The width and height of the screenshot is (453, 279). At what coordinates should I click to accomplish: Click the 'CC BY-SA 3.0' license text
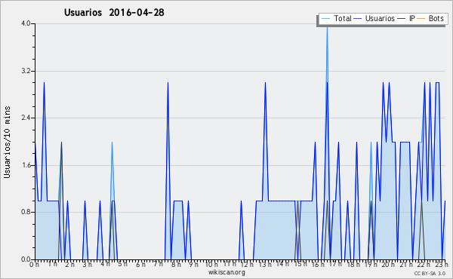click(x=430, y=274)
